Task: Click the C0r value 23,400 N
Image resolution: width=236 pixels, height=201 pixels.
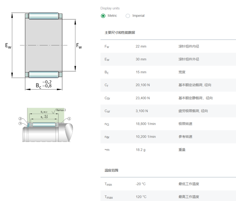Action: [143, 98]
